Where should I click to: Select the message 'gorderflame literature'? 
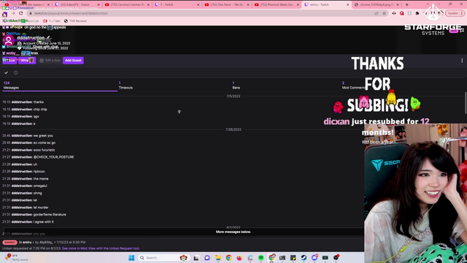[50, 215]
